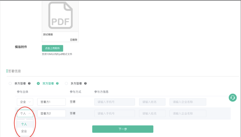Collapse the open 个人 dropdown in second row
241x137 pixels.
click(x=25, y=113)
